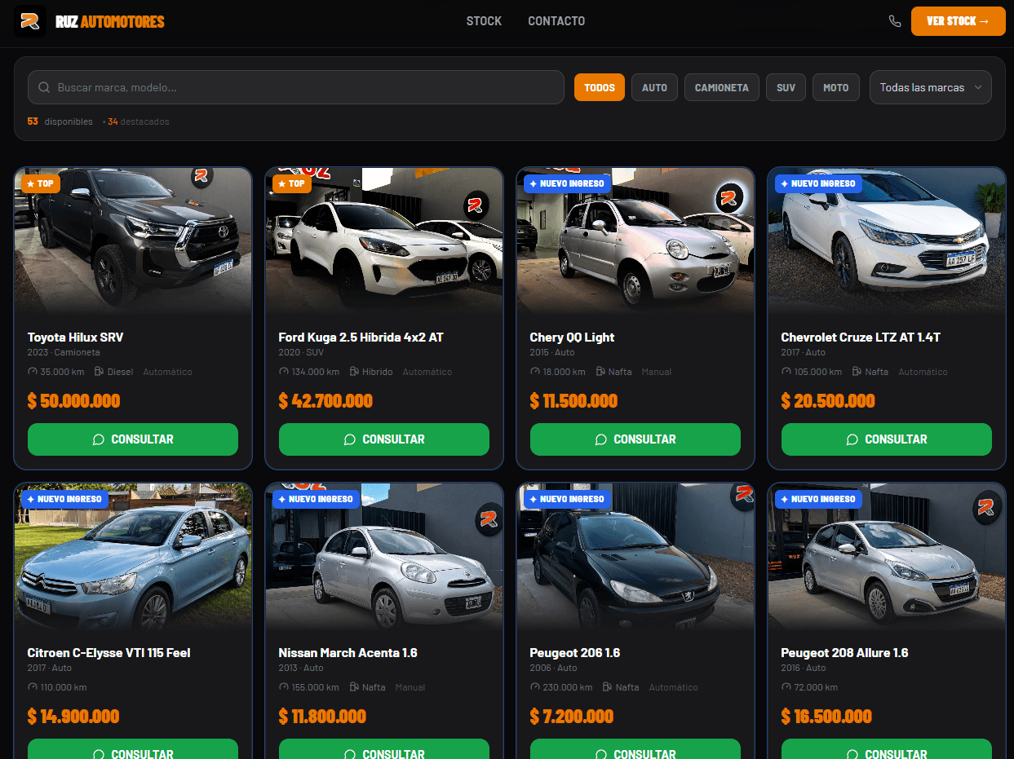Click the Nuevo Ingreso badge on Peugeot 208
1014x759 pixels.
pyautogui.click(x=818, y=499)
